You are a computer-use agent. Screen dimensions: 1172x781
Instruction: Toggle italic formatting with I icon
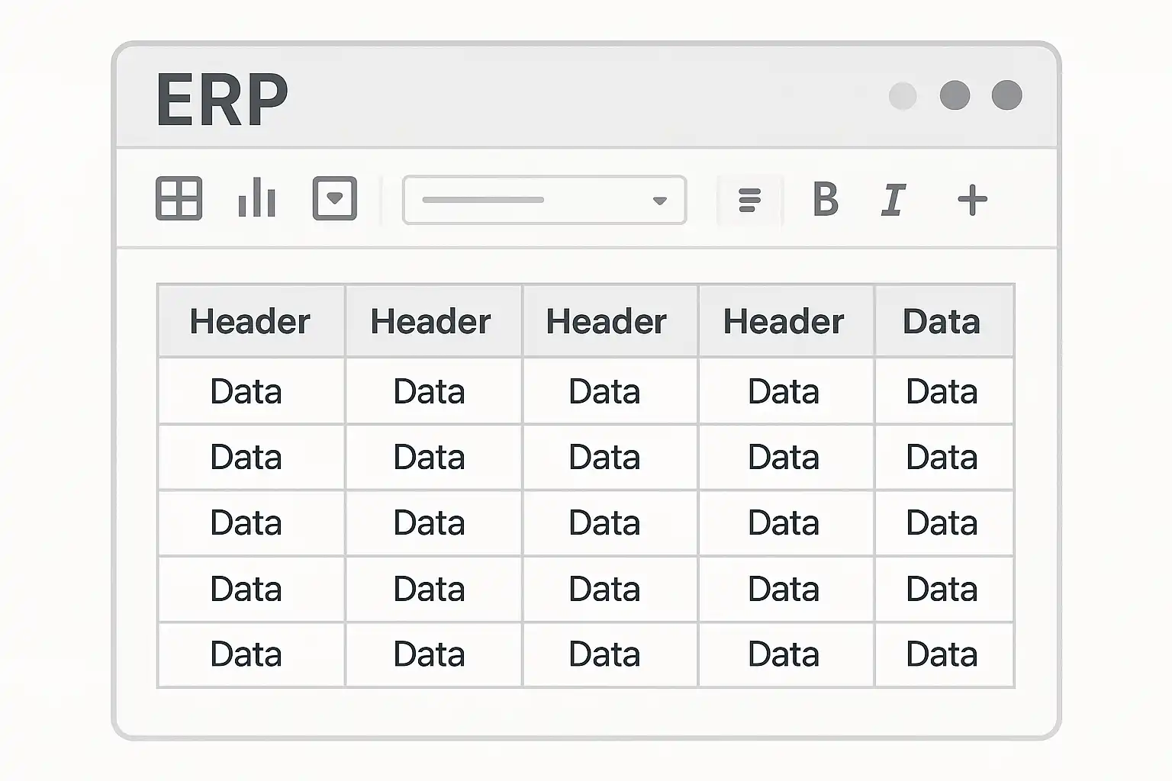pyautogui.click(x=893, y=200)
